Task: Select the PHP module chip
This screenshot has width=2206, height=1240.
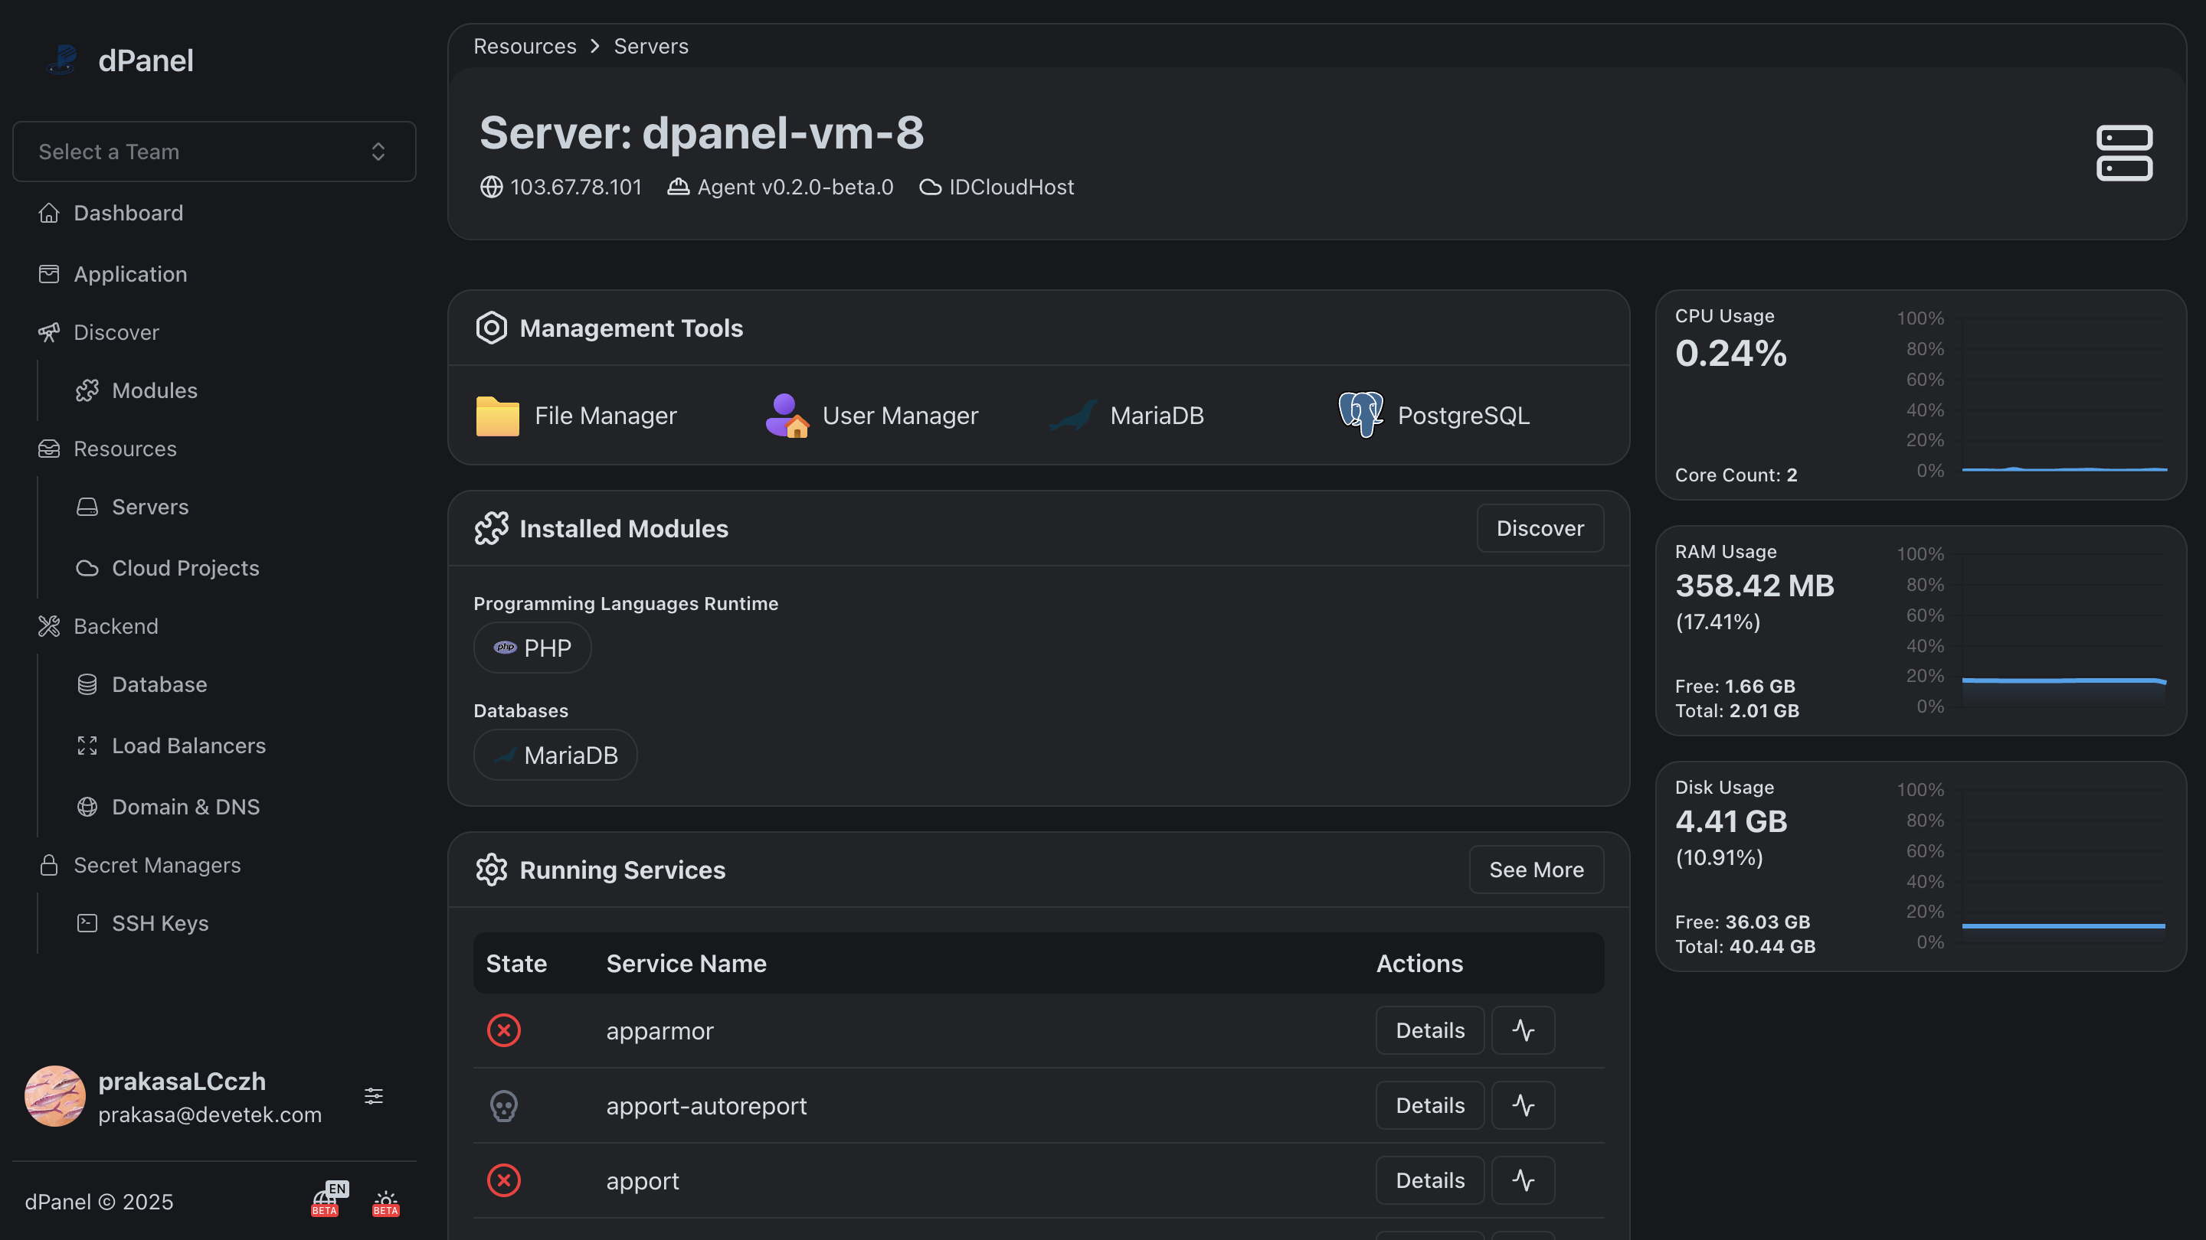Action: tap(532, 648)
